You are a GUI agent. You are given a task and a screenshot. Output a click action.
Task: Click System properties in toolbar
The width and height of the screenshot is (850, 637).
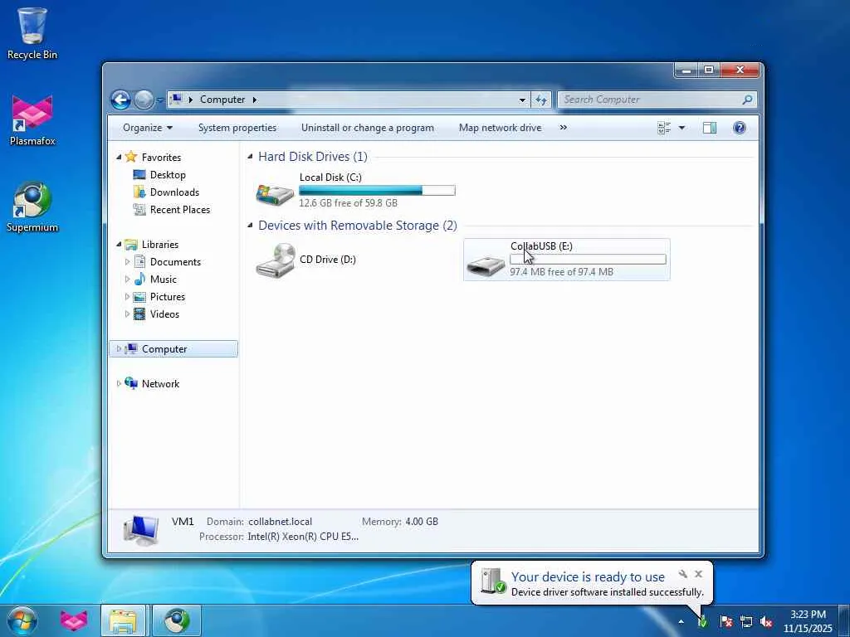[x=237, y=128]
